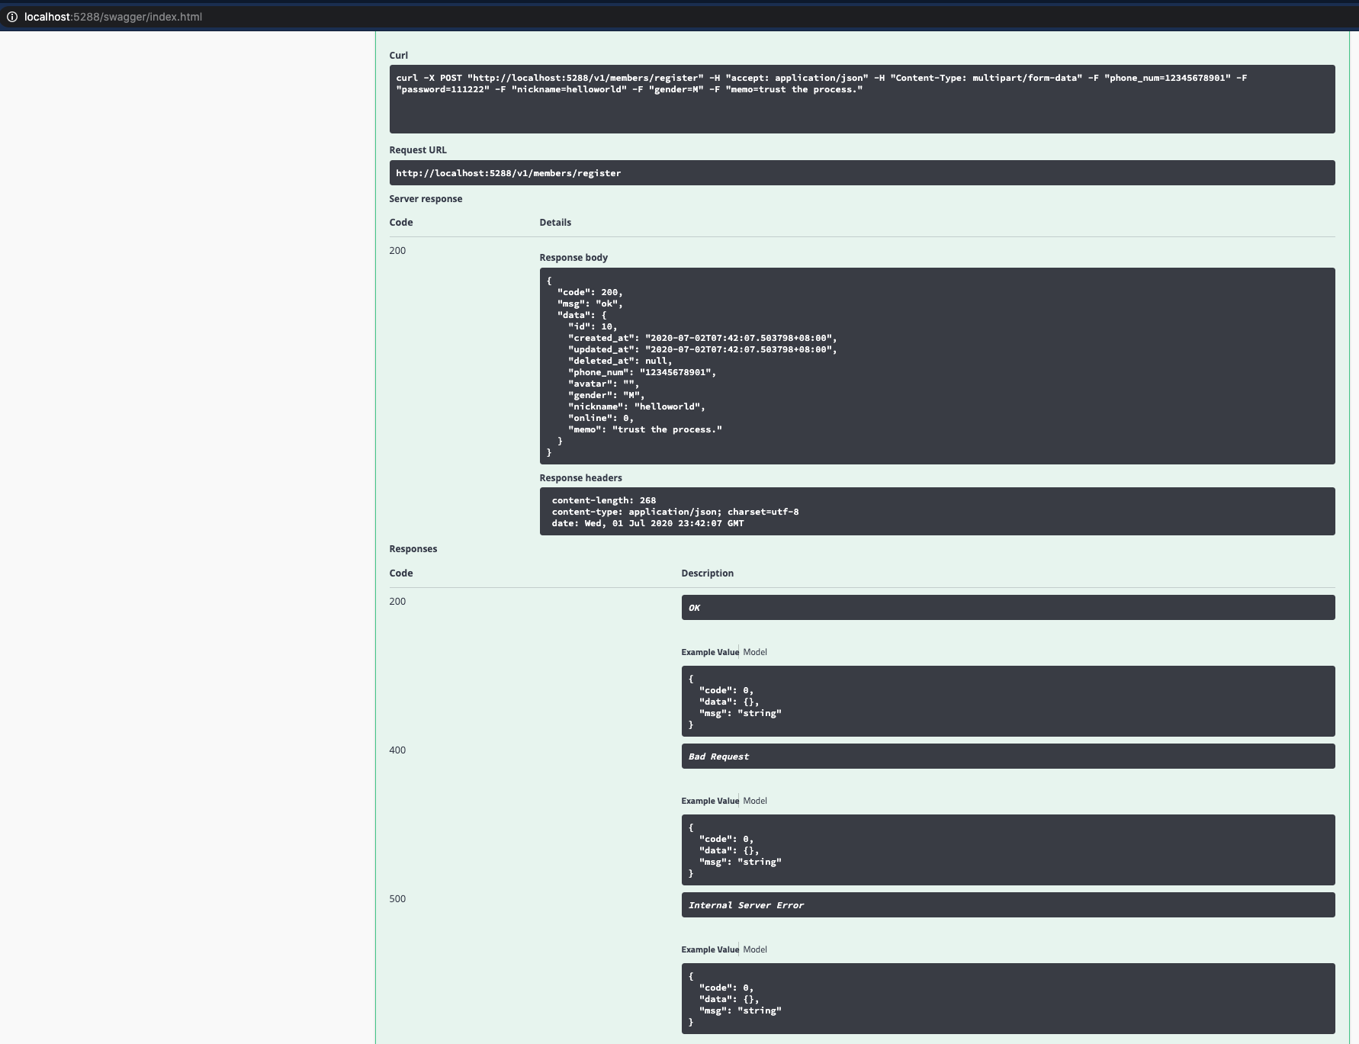Click the "id": 10 line
Image resolution: width=1359 pixels, height=1044 pixels.
tap(593, 326)
